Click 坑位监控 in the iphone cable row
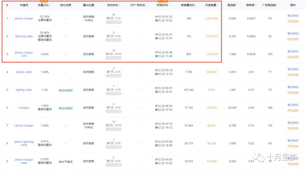Image resolution: width=307 pixels, height=171 pixels. [x=293, y=75]
